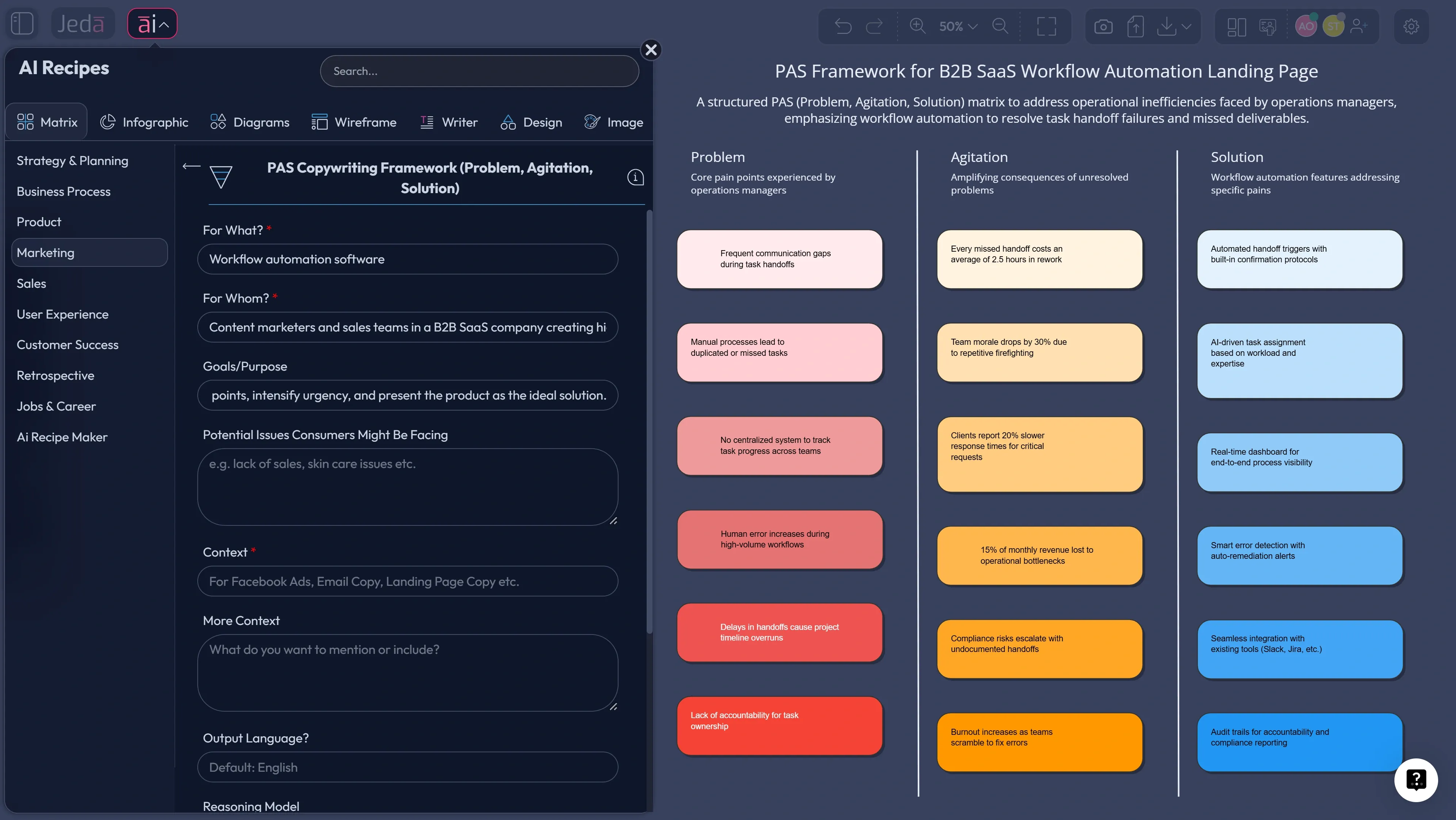Open the export download dropdown chevron
This screenshot has width=1456, height=820.
click(1185, 26)
